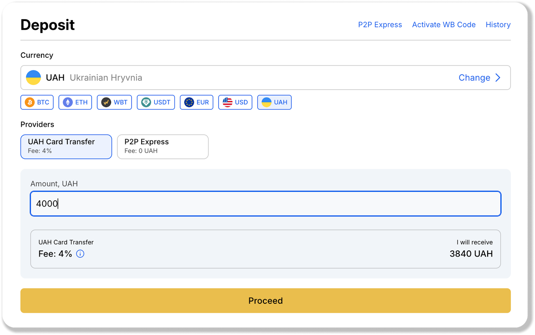Select the USD dollar currency chip
Screen dimensions: 535x335
tap(235, 102)
